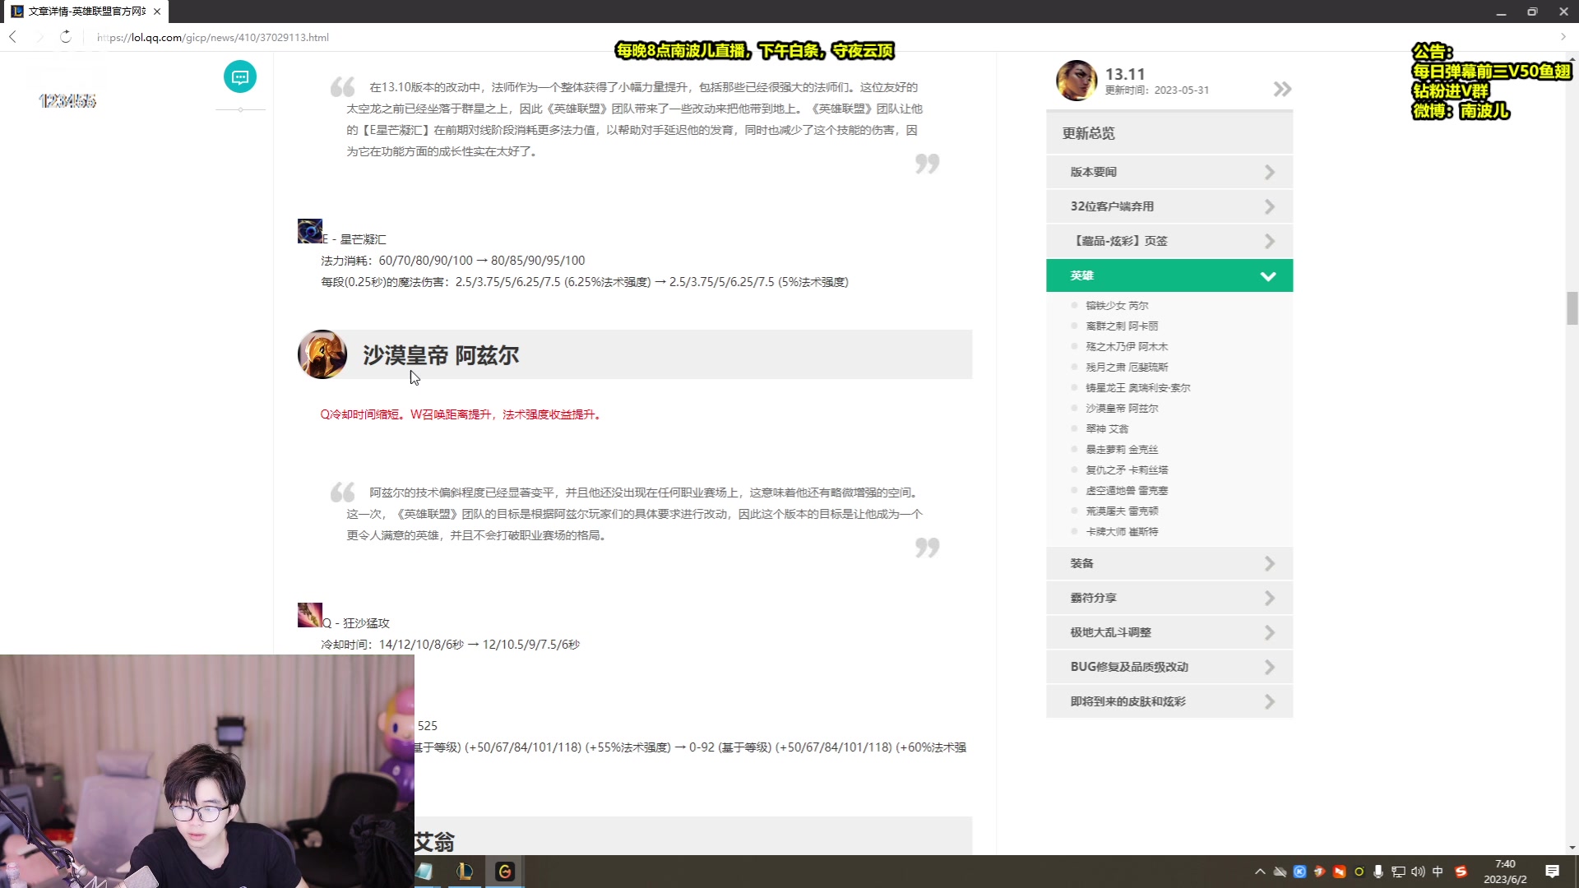
Task: Toggle the 中 input-language indicator
Action: [1438, 872]
